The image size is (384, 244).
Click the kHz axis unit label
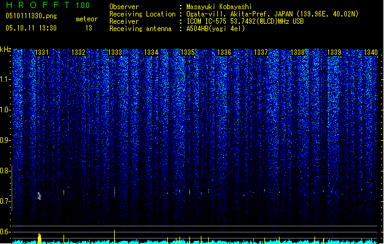(x=5, y=49)
